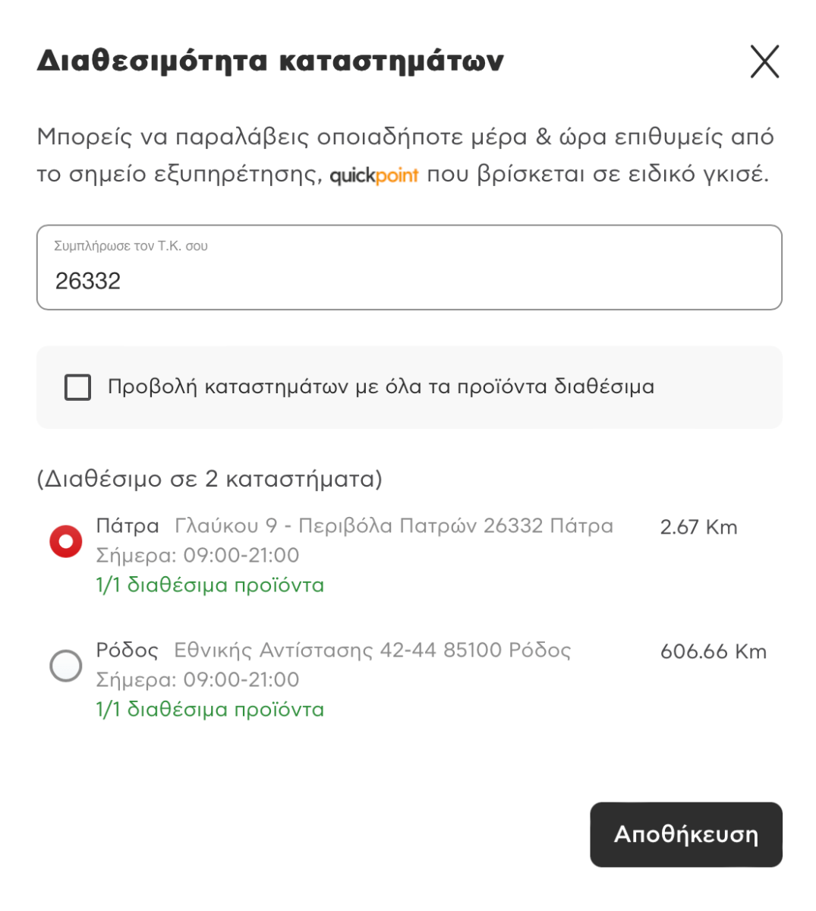
Task: Select the Πάτρα store radio button
Action: point(66,541)
